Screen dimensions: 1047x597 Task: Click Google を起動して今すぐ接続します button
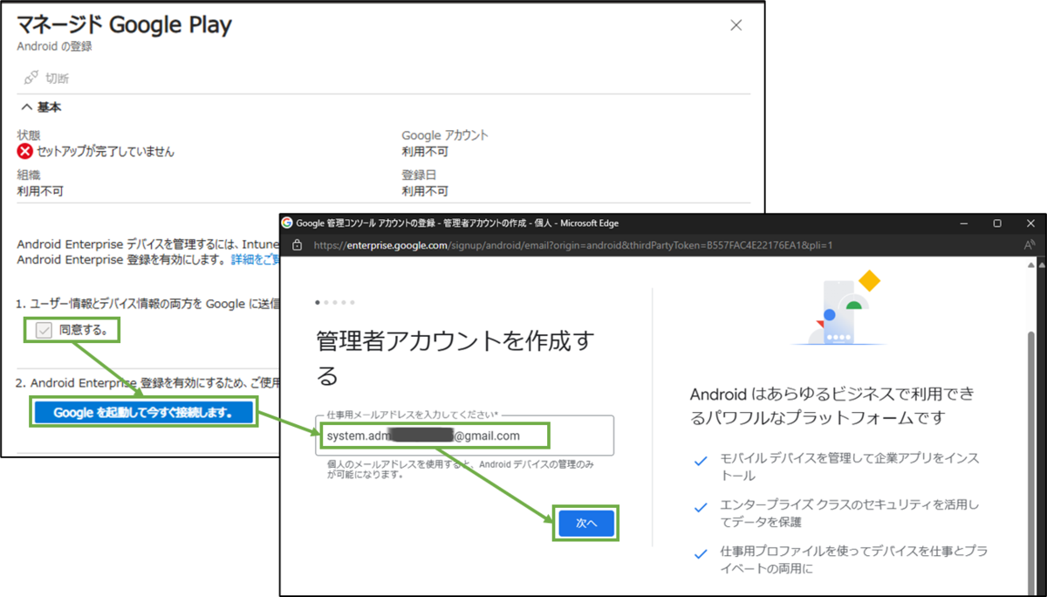[x=143, y=413]
